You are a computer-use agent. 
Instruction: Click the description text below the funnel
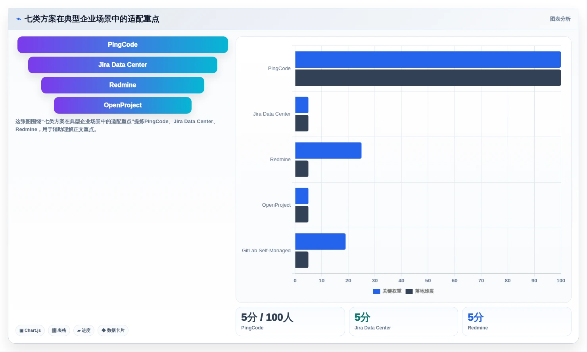tap(117, 126)
